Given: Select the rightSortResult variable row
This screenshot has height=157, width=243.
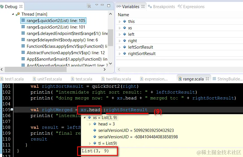Looking at the screenshot, I should click(179, 54).
